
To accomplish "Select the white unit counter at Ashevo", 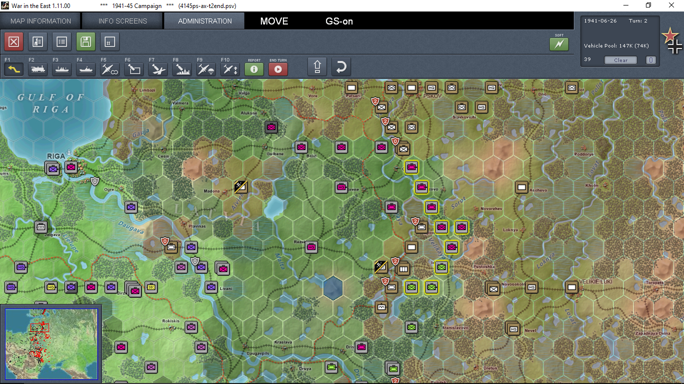I will [x=522, y=187].
